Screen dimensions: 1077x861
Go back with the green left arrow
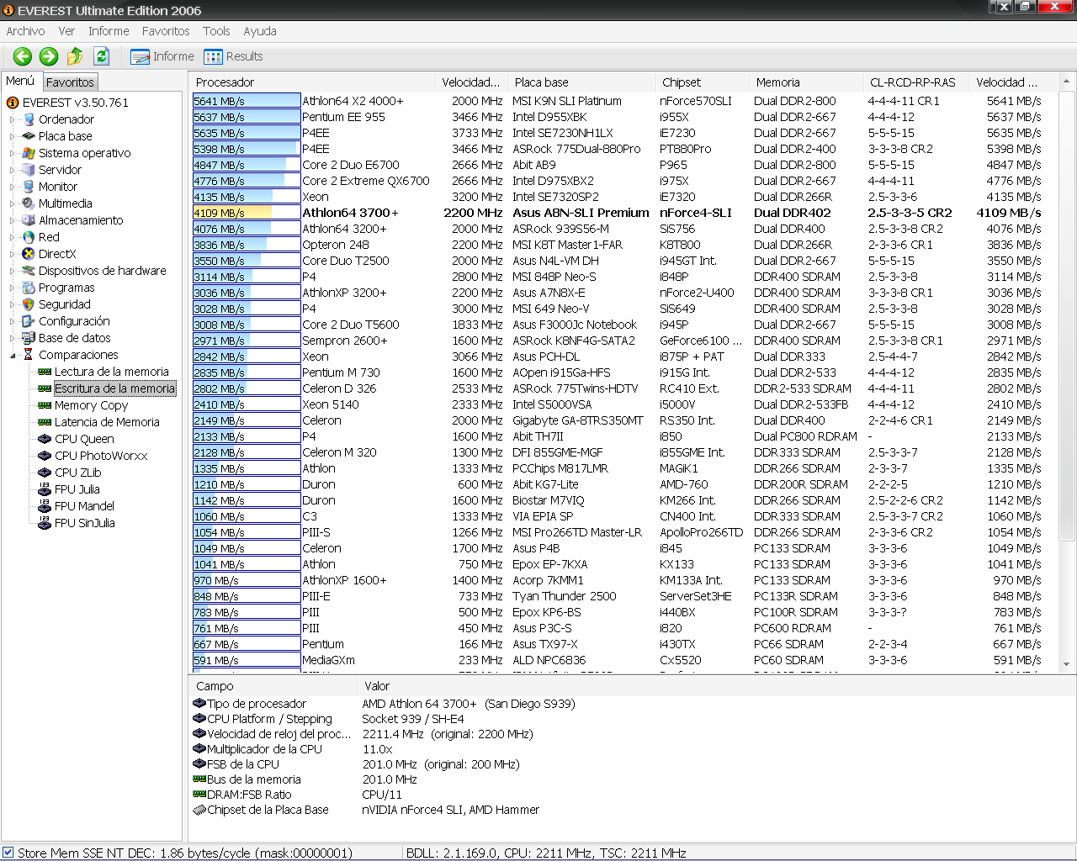[x=23, y=56]
